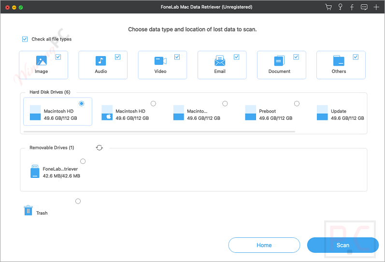Select the Trash radio button
385x262 pixels.
tap(78, 201)
